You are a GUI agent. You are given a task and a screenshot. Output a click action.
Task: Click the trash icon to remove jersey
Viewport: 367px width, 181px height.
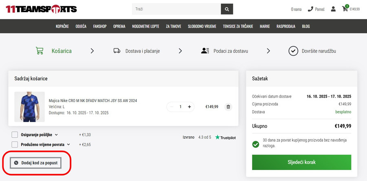228,107
